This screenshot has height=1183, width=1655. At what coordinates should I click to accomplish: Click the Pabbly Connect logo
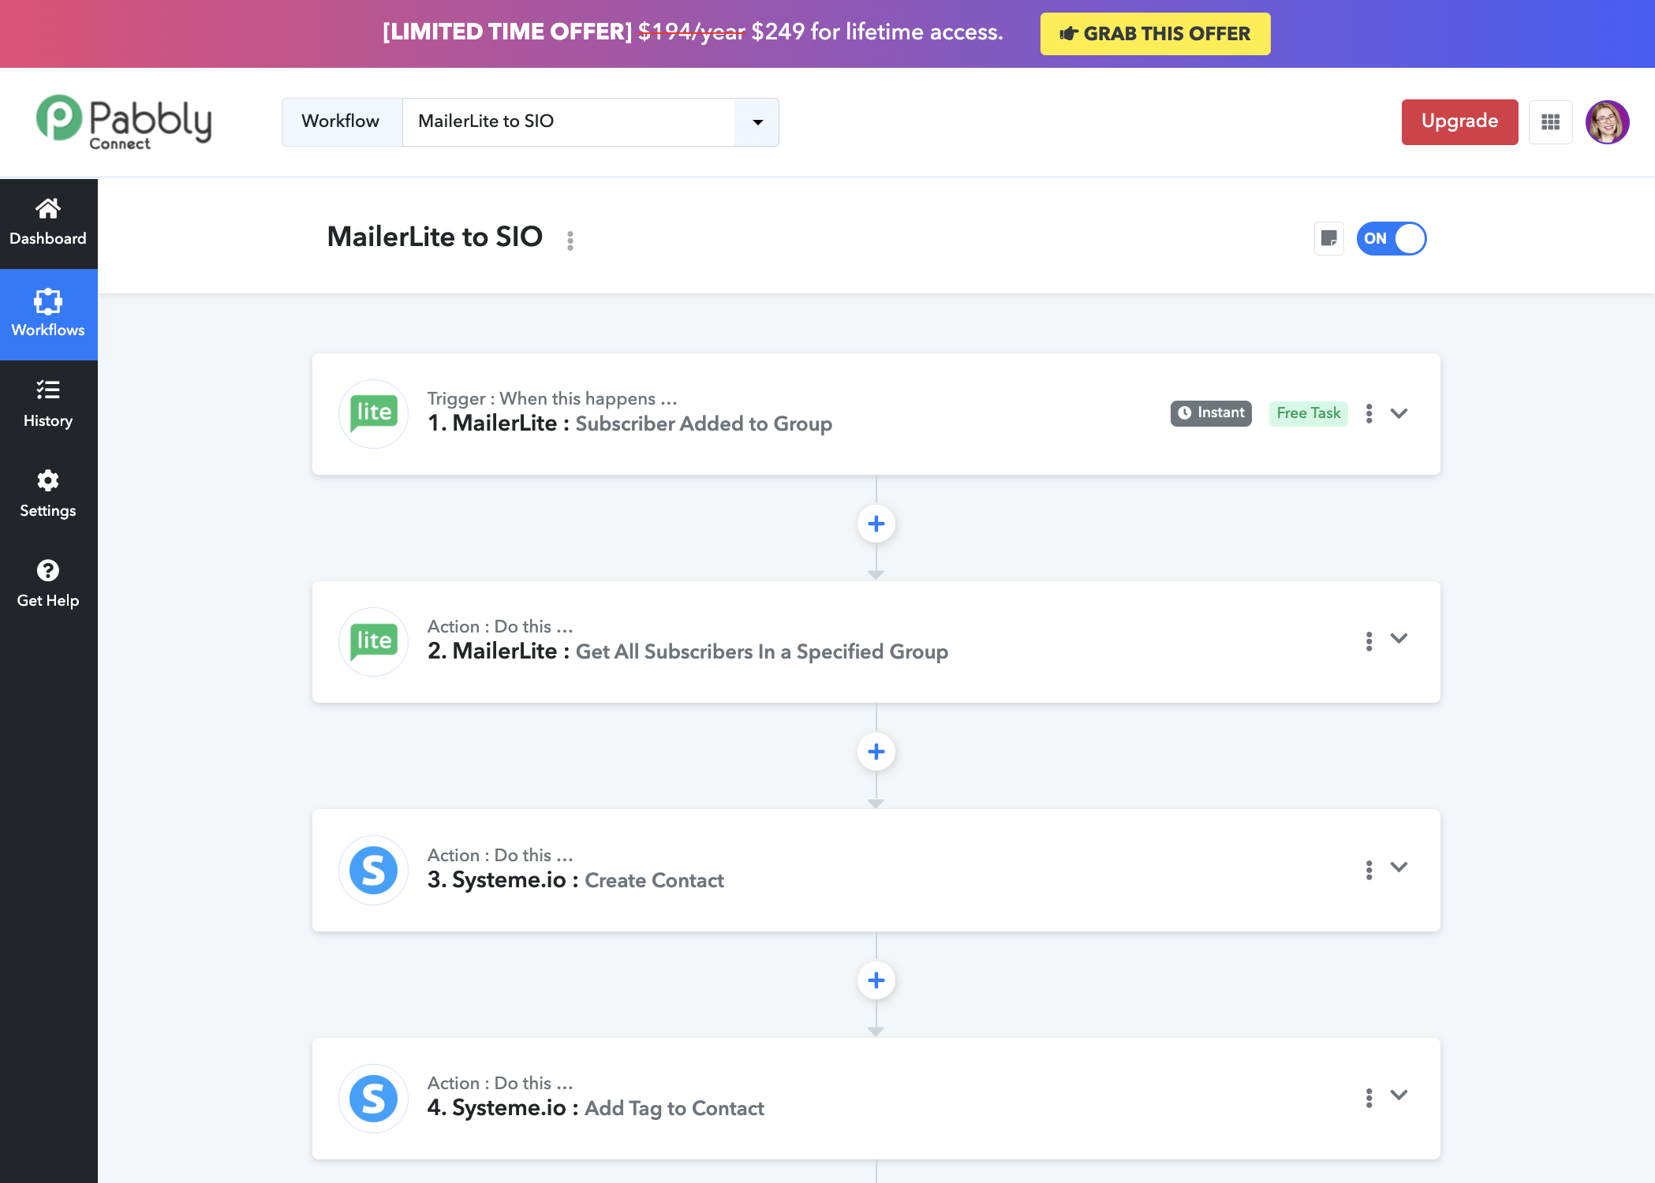(x=124, y=122)
